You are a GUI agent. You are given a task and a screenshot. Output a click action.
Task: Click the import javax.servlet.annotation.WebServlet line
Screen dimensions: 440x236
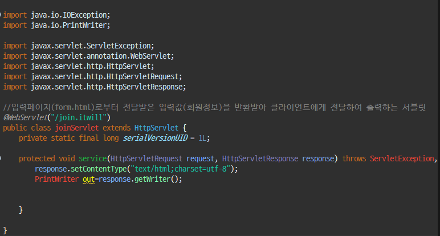point(89,56)
